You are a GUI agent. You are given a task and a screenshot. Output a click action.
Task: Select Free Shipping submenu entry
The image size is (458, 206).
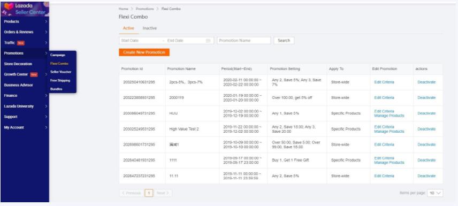pos(60,80)
